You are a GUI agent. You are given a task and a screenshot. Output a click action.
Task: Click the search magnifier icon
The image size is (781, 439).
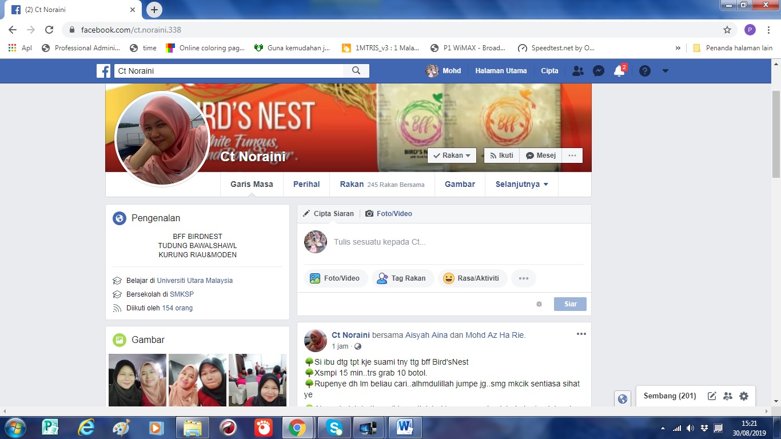pos(356,71)
